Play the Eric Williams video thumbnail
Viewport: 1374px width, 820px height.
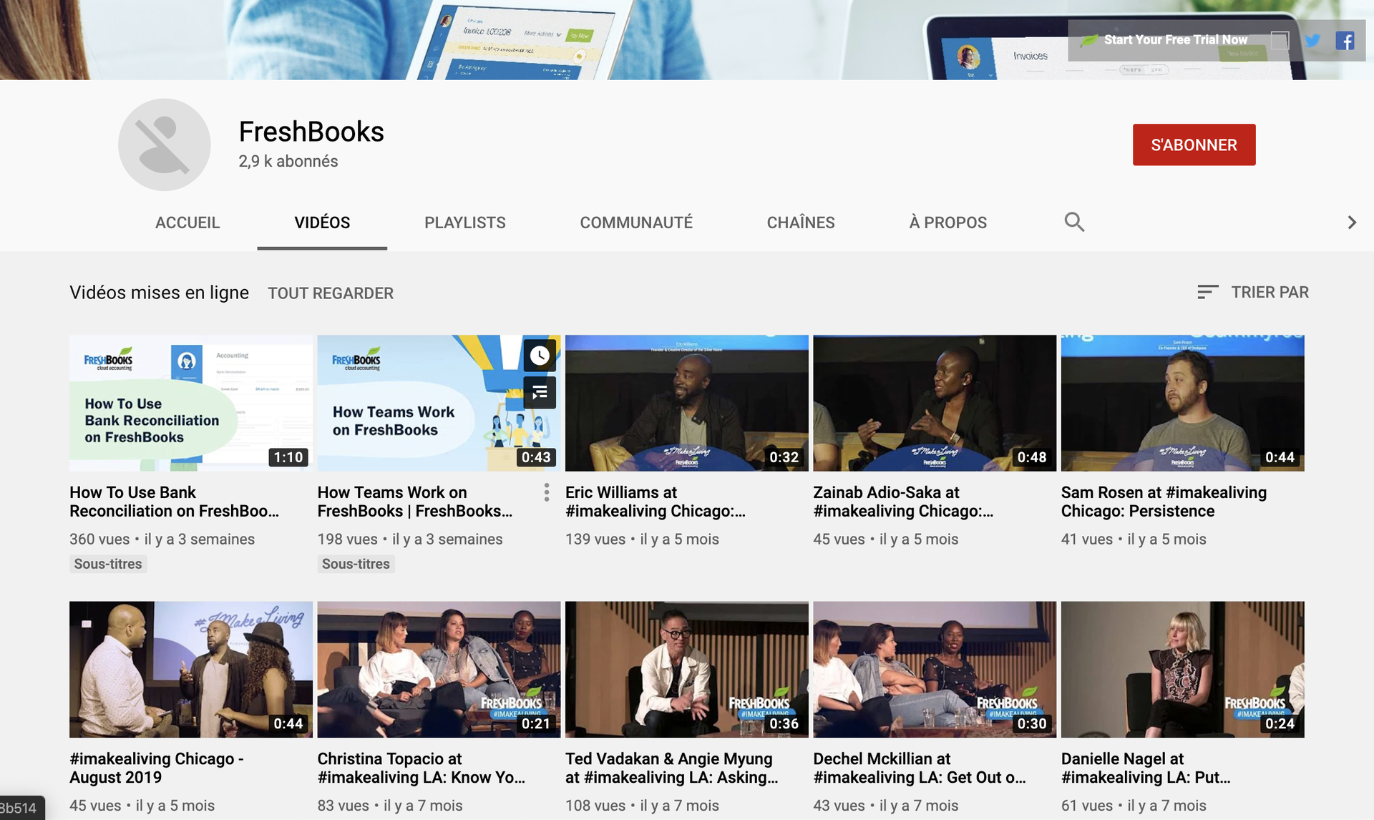[687, 403]
